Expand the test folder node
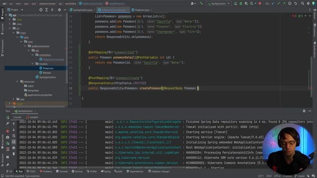Image resolution: width=317 pixels, height=178 pixels. pos(13,99)
